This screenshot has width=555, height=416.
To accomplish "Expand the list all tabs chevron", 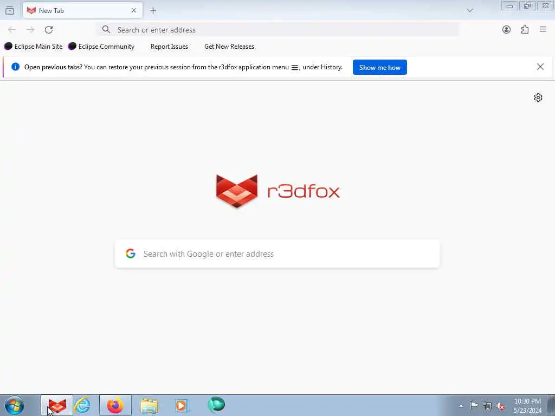I will tap(470, 10).
